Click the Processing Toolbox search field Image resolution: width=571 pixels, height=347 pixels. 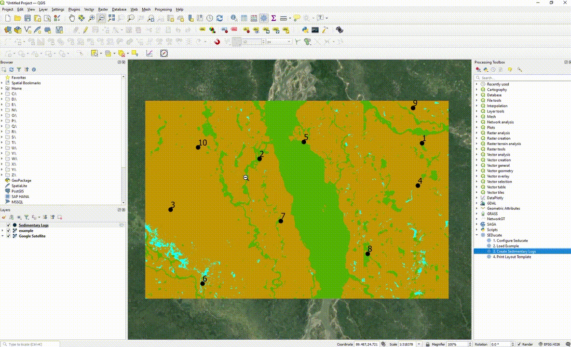[x=521, y=78]
